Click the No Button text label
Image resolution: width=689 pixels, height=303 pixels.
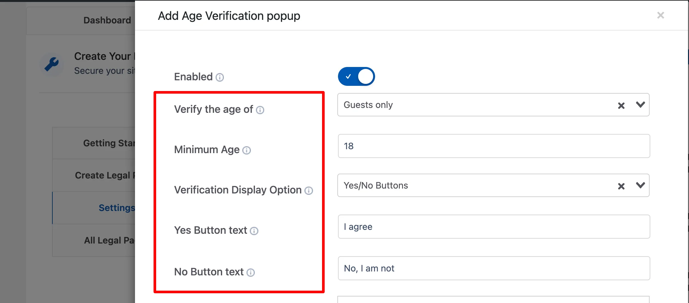click(209, 272)
